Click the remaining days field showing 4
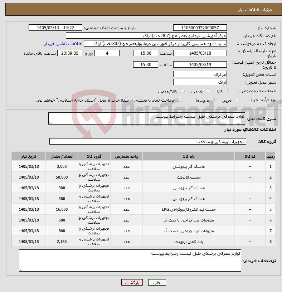 (107, 53)
